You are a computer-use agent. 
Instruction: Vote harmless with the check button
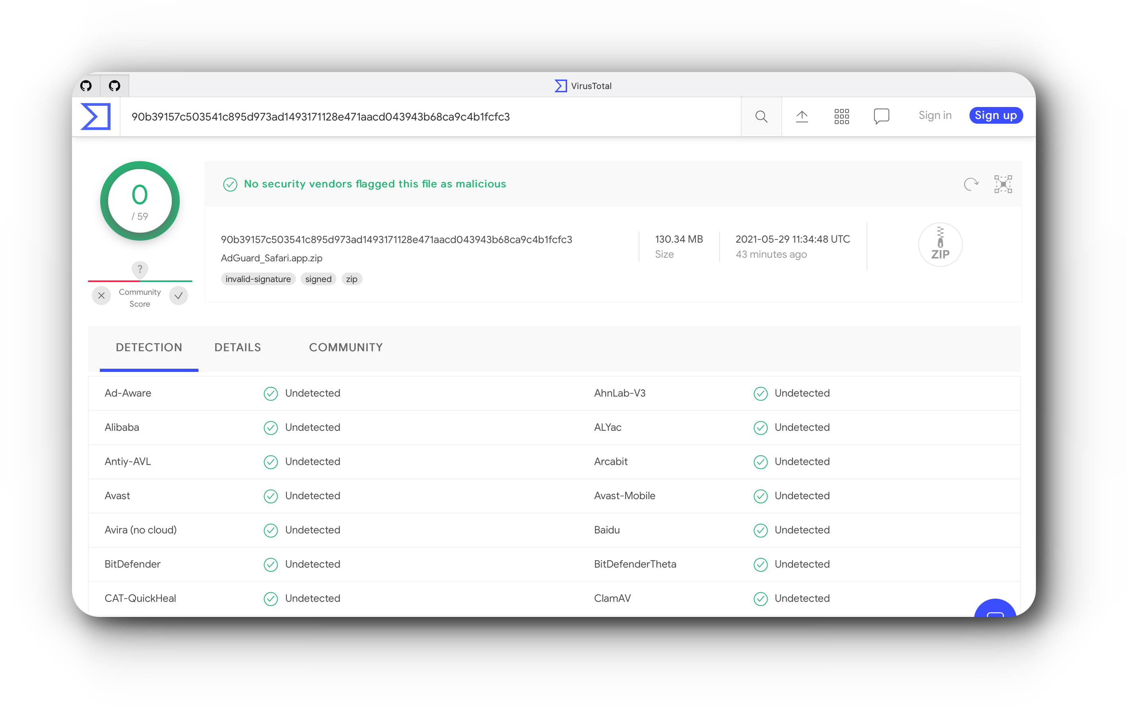point(178,296)
